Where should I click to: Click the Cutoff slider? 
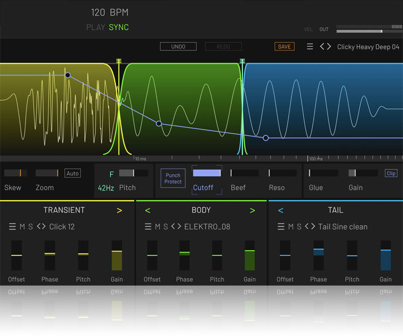(x=207, y=173)
